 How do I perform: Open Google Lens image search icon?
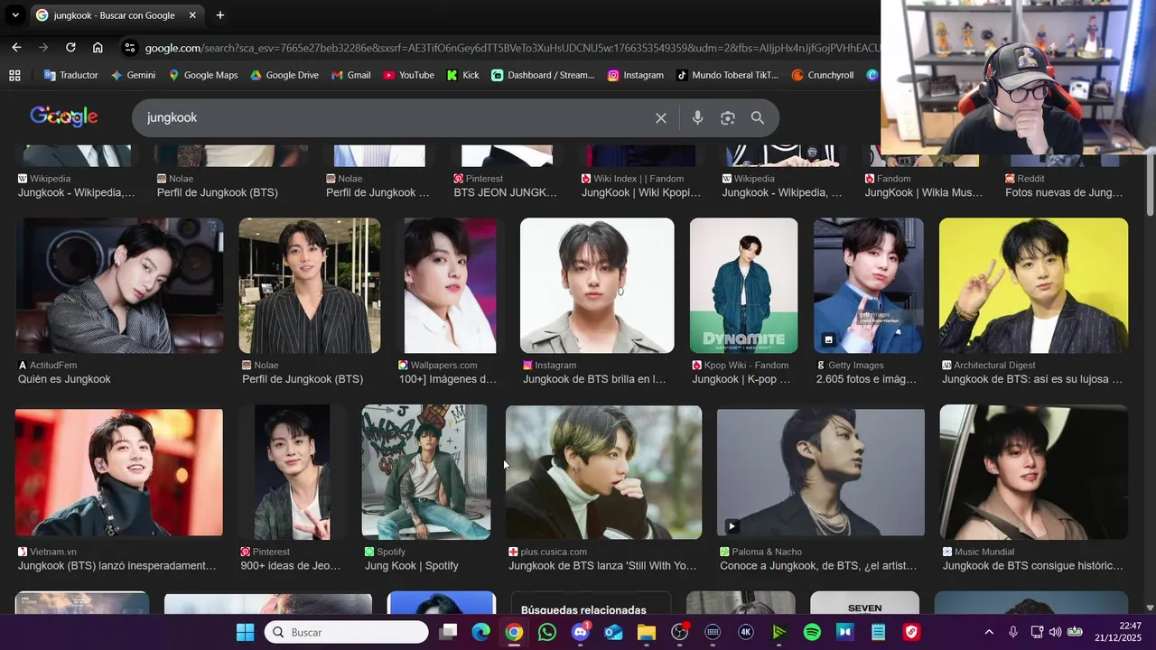(728, 118)
